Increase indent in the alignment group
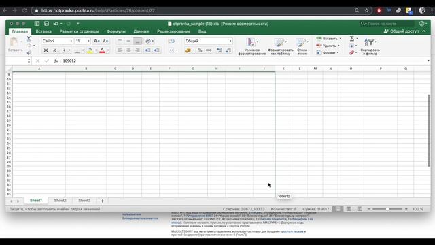This screenshot has width=435, height=245. 156,50
